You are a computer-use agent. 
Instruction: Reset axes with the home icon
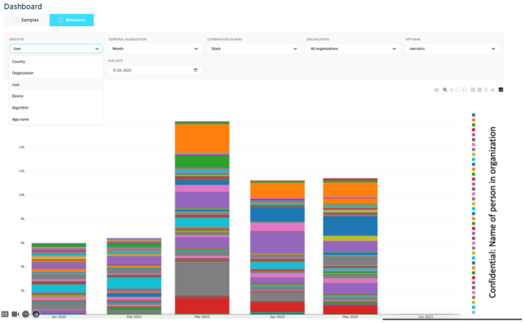(493, 89)
